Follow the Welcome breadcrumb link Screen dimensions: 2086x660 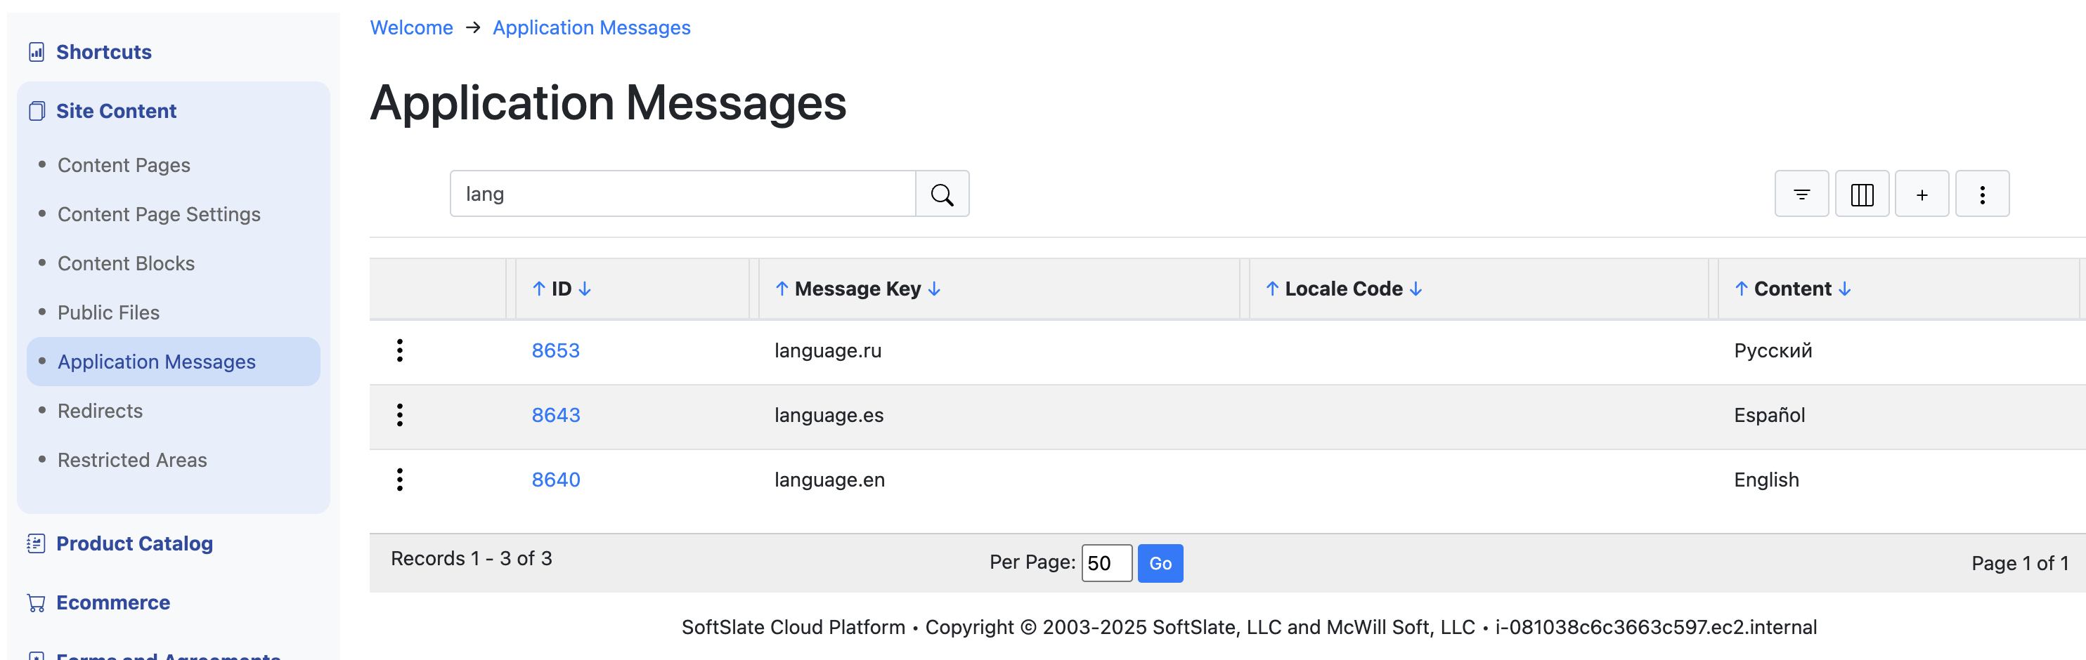point(411,27)
